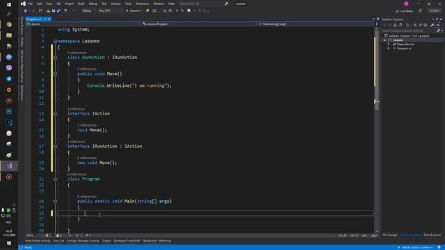The width and height of the screenshot is (445, 250).
Task: Click the feedback icon beside Live Share
Action: point(420,11)
